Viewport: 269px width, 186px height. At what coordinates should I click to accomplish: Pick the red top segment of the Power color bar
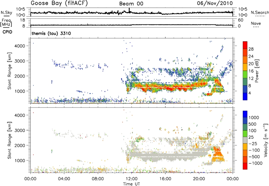click(245, 45)
